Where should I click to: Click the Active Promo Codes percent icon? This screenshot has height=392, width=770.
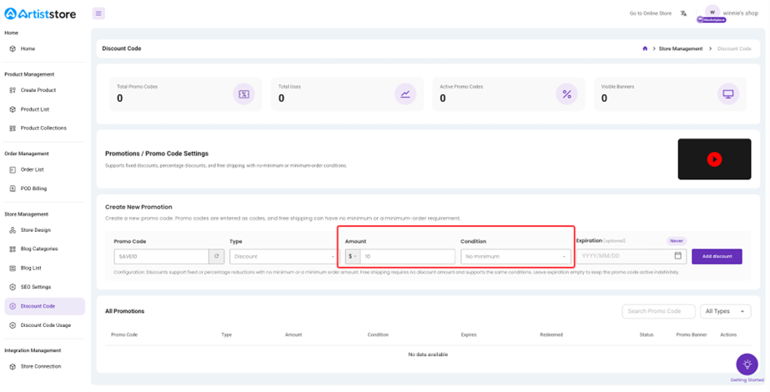tap(566, 93)
